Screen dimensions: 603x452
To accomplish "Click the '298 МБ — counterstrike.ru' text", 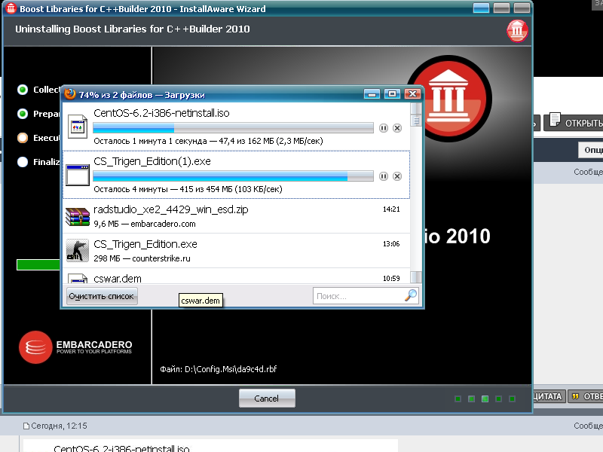I will pyautogui.click(x=142, y=258).
